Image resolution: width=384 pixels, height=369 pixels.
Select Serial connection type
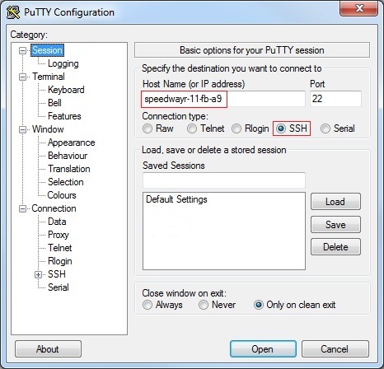point(325,128)
